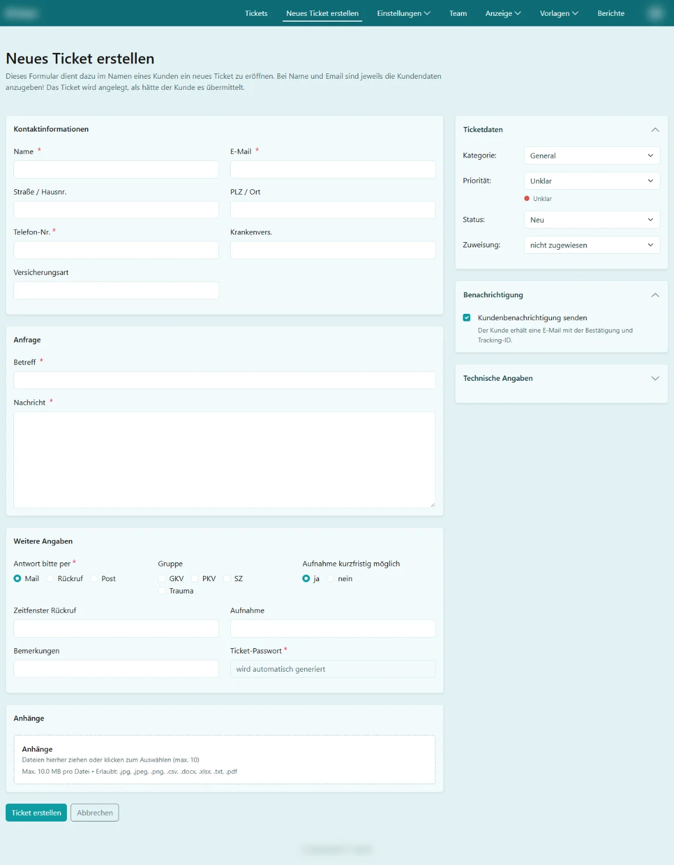Focus the E-Mail input field
The image size is (674, 865).
(333, 169)
